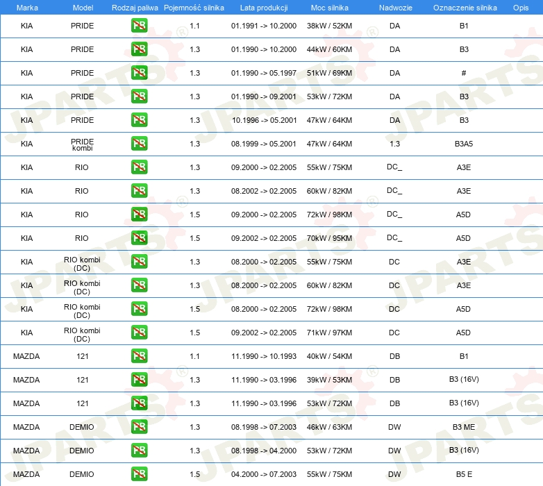543x486 pixels.
Task: Click the Rodzaj paliwa column header
Action: [x=135, y=8]
